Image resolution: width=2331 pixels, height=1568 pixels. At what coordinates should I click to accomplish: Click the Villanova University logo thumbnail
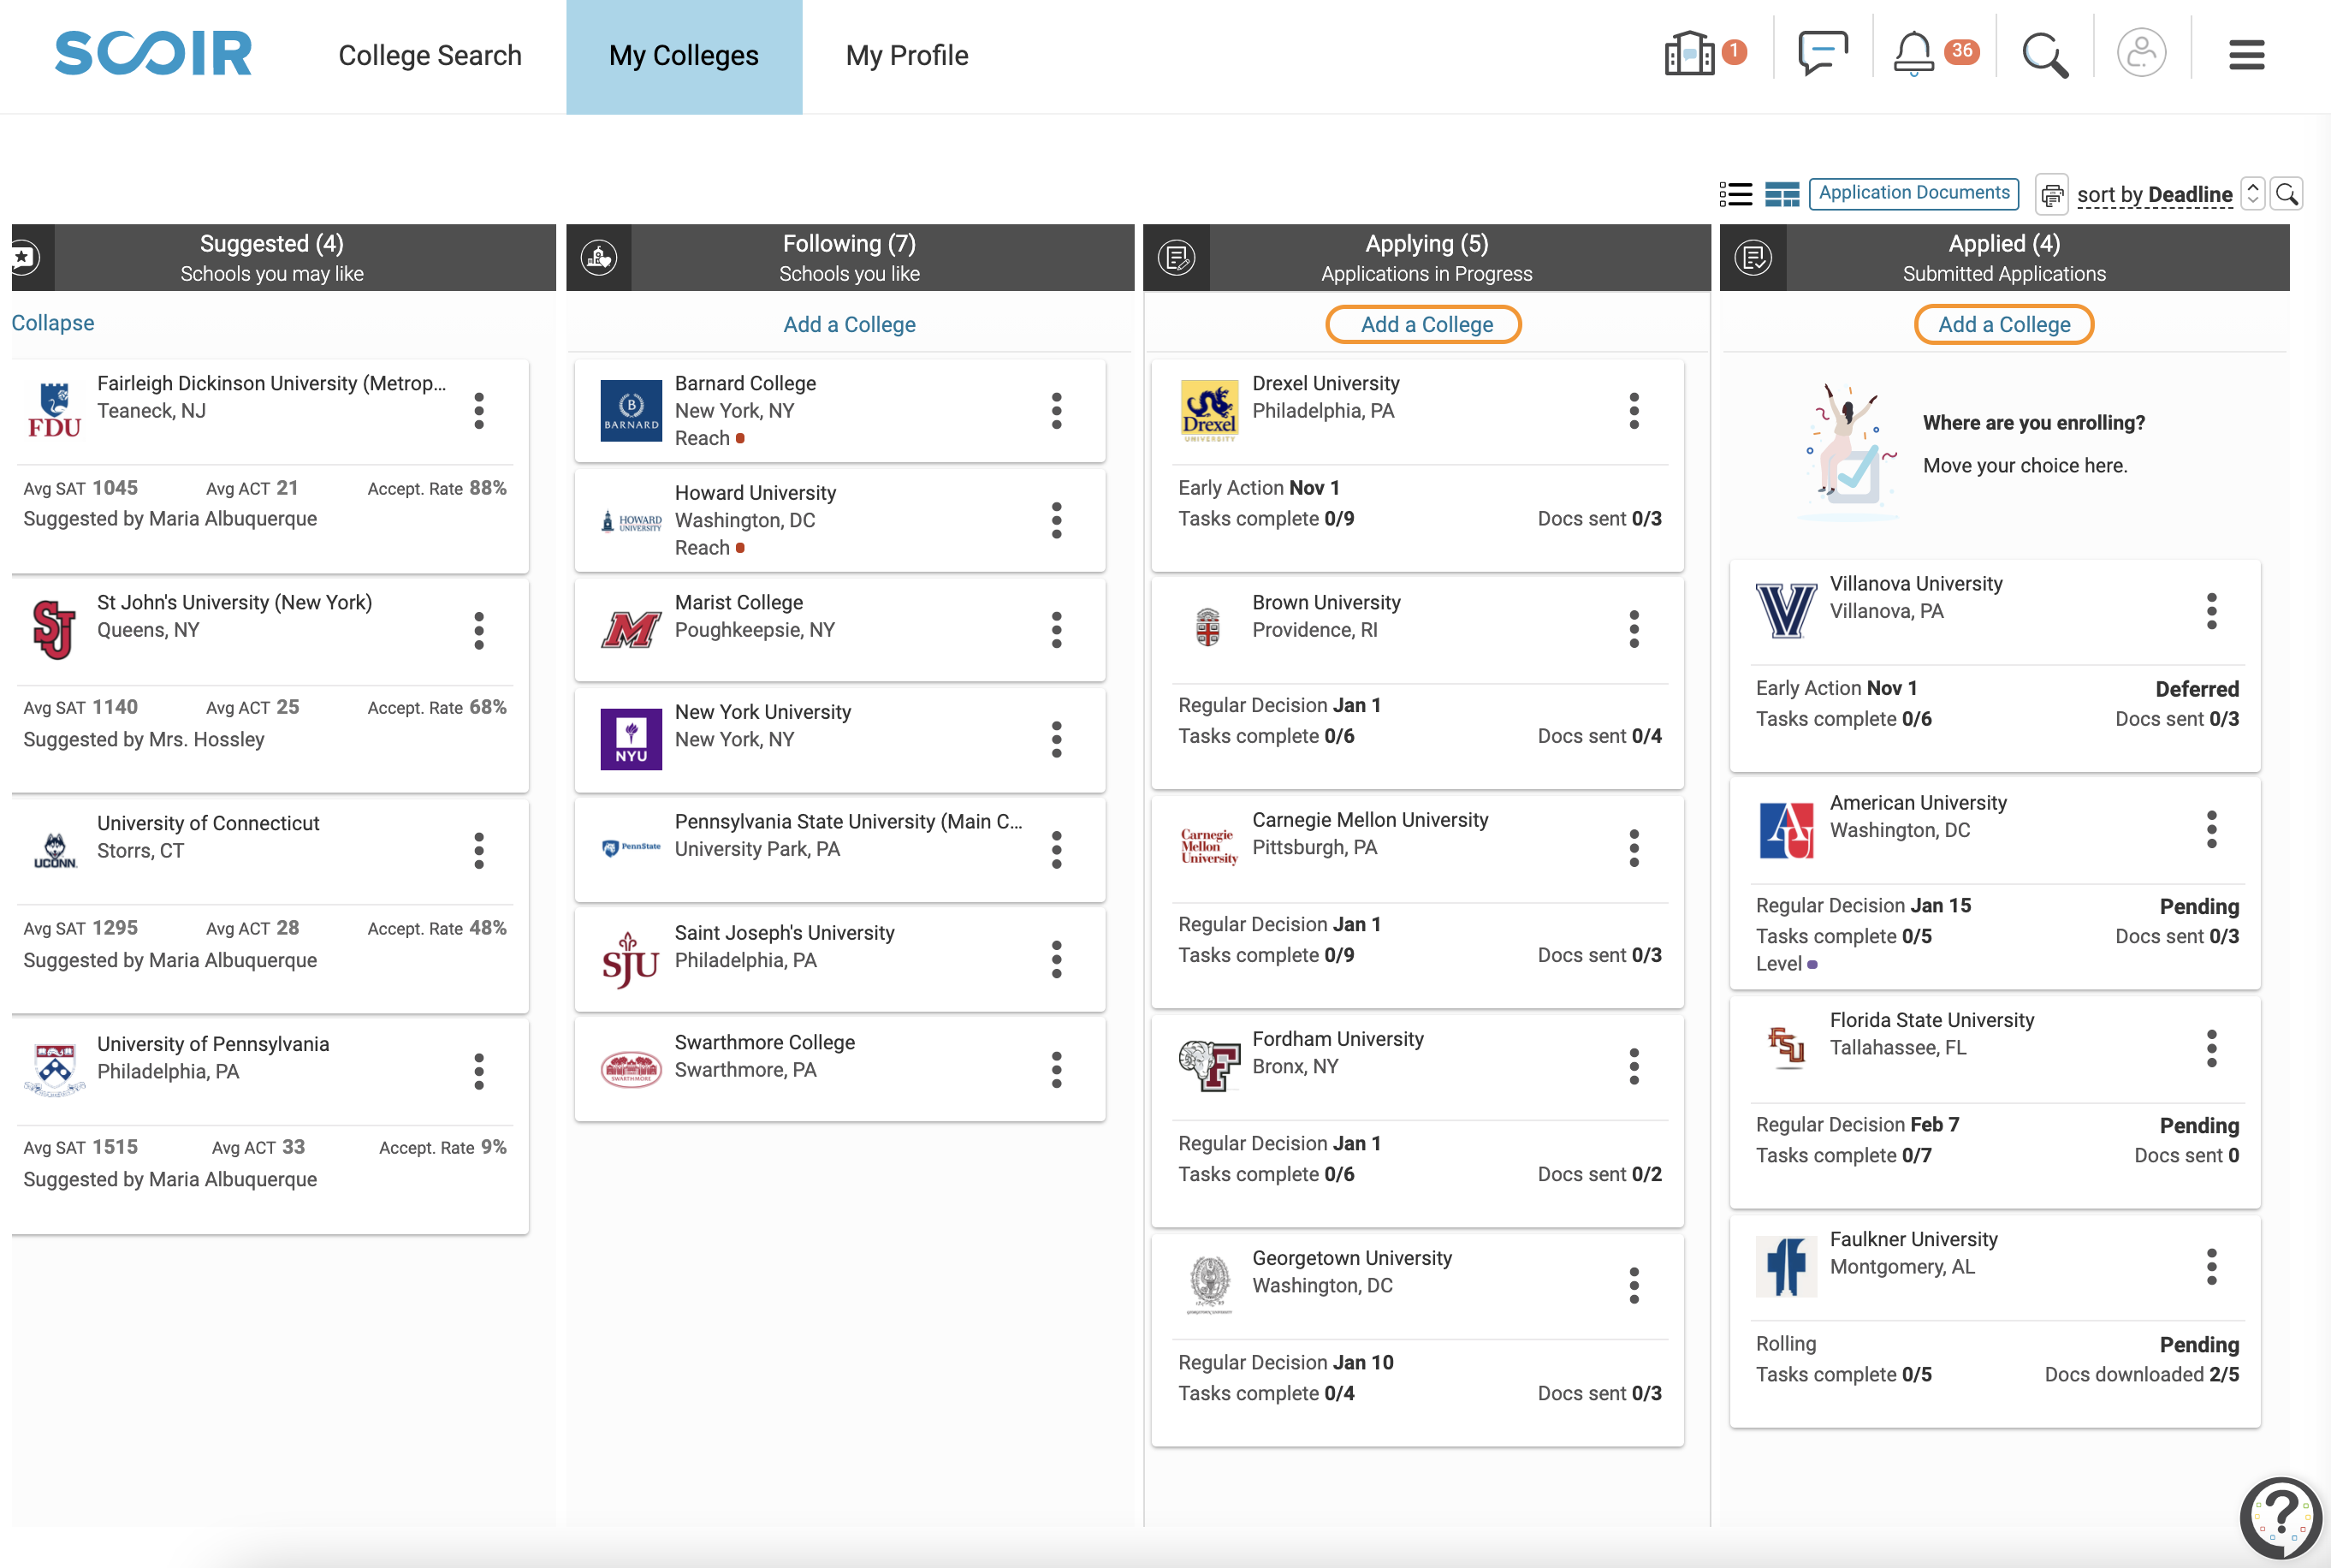point(1786,610)
